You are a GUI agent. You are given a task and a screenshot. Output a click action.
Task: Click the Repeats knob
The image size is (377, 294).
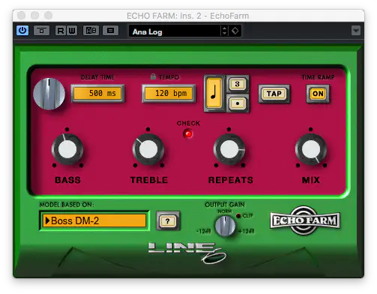tap(229, 150)
